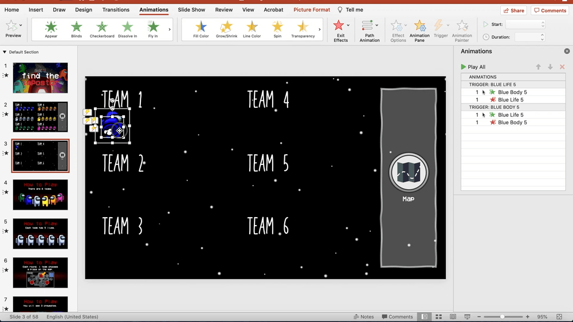Viewport: 573px width, 322px height.
Task: Toggle Comments from status bar
Action: [397, 317]
